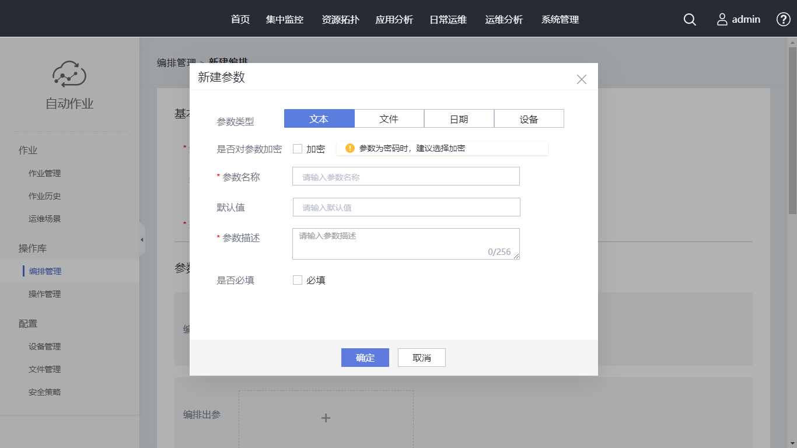Viewport: 797px width, 448px height.
Task: Click the orange warning icon in encryption hint
Action: click(x=350, y=148)
